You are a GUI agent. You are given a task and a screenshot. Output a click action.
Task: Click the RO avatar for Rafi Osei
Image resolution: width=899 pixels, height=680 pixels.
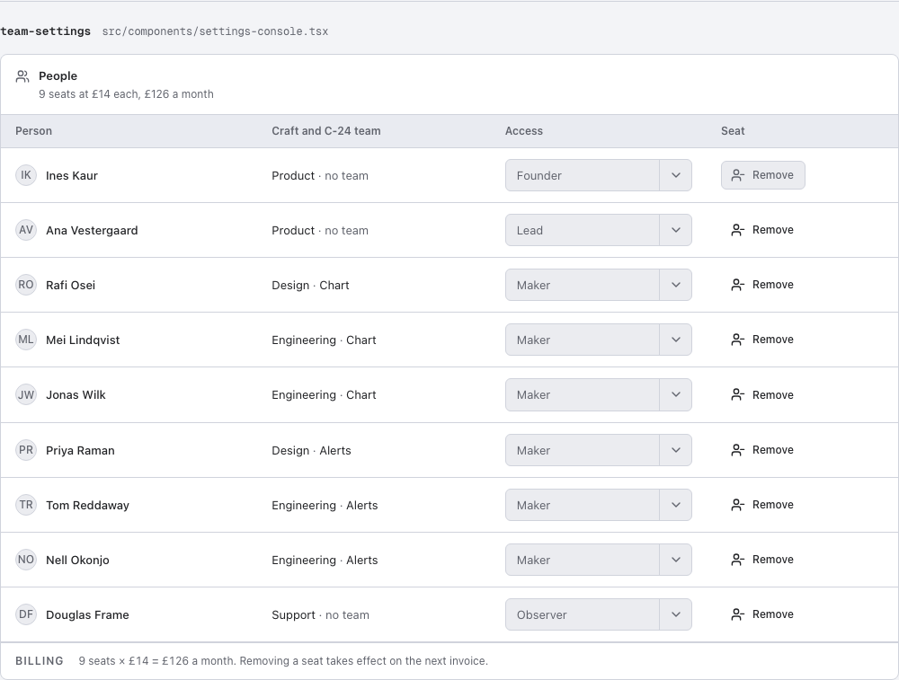pyautogui.click(x=26, y=285)
